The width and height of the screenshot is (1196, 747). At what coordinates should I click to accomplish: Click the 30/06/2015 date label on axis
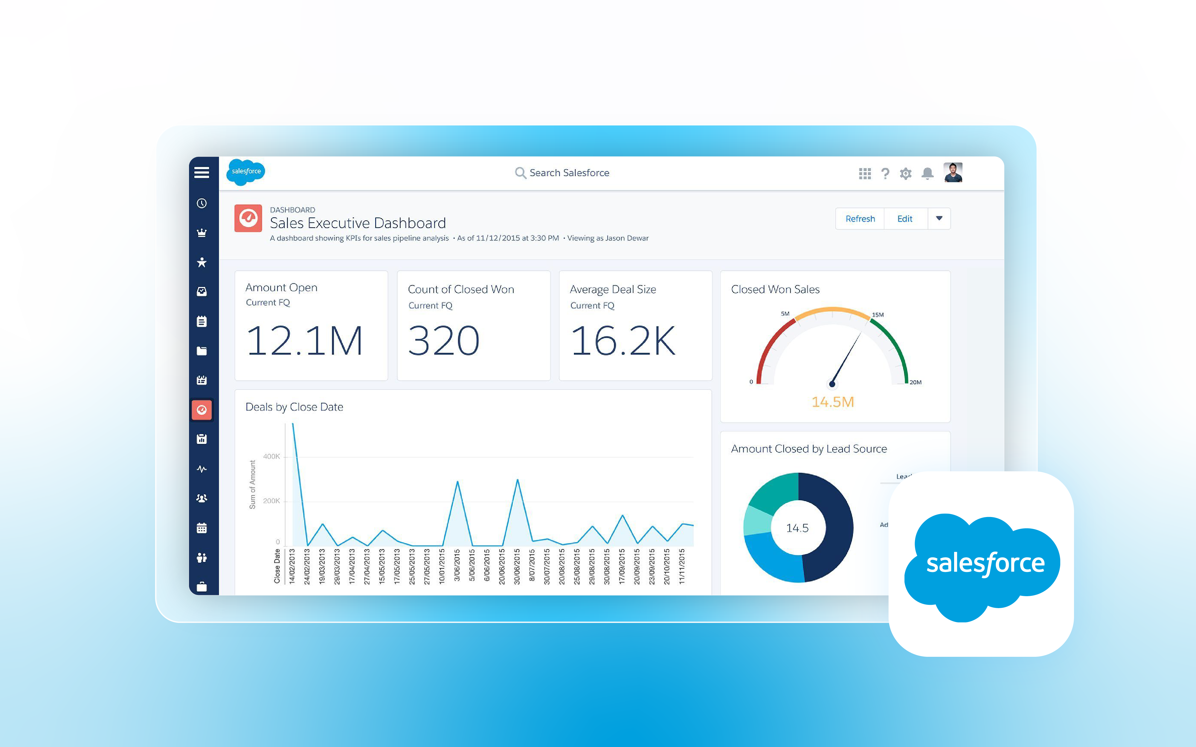click(x=517, y=567)
